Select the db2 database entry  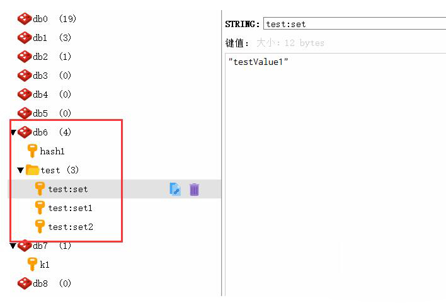[40, 57]
